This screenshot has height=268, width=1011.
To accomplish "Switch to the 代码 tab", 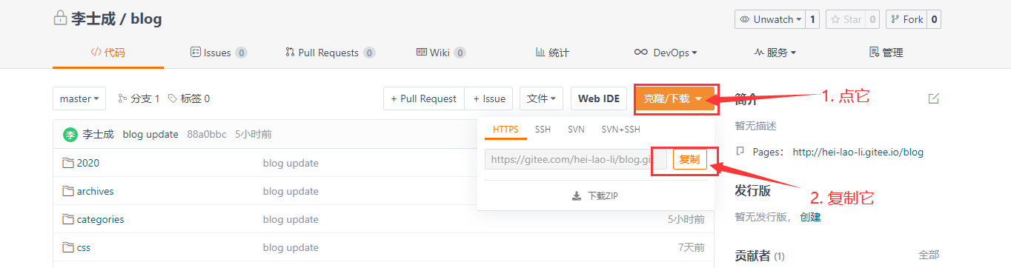I will pyautogui.click(x=107, y=53).
